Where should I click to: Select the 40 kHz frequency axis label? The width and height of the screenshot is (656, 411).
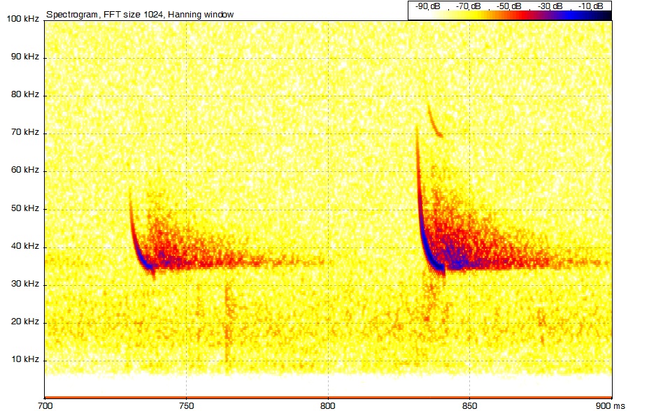click(25, 246)
